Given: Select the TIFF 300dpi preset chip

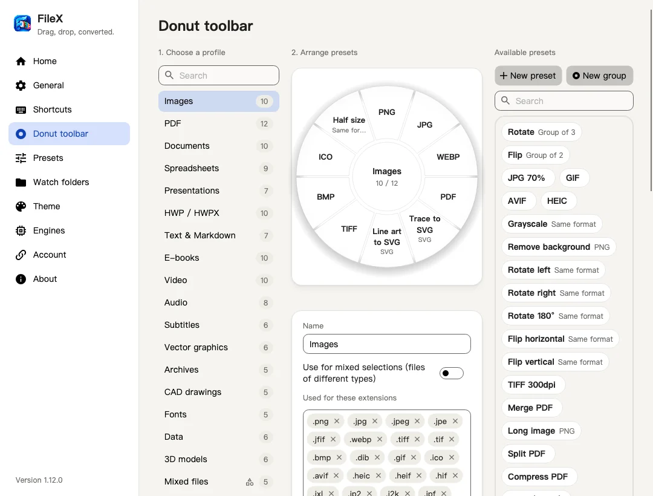Looking at the screenshot, I should tap(533, 385).
